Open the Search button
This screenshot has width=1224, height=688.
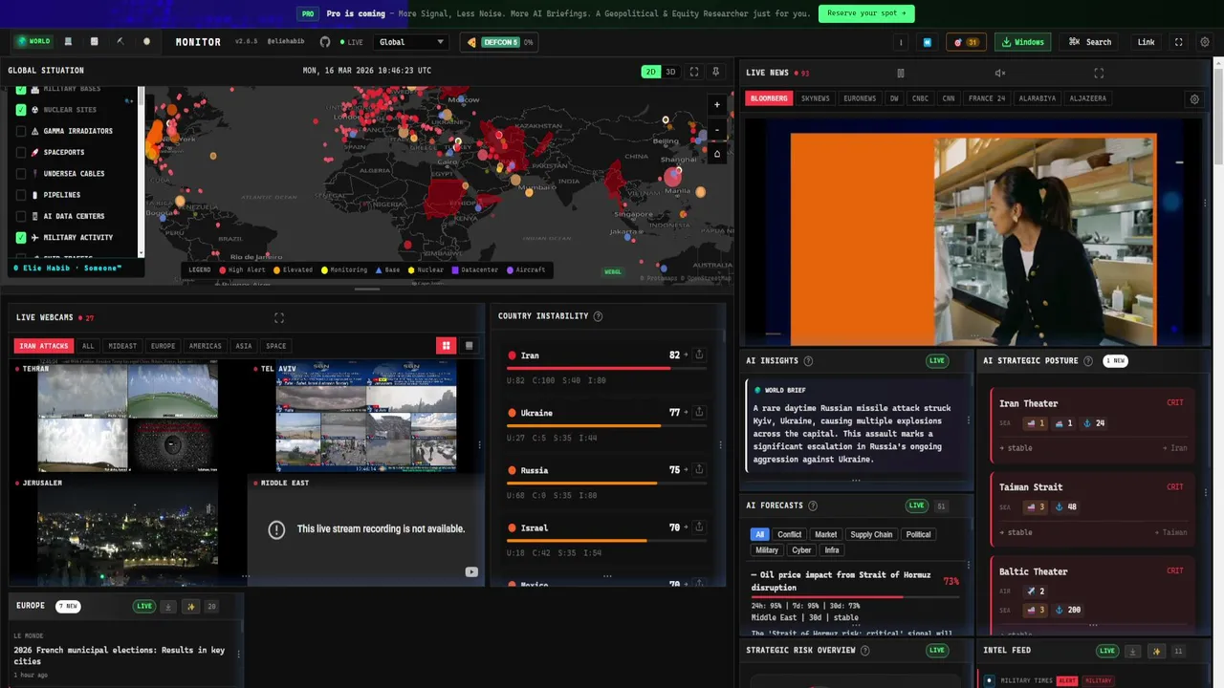[x=1090, y=42]
